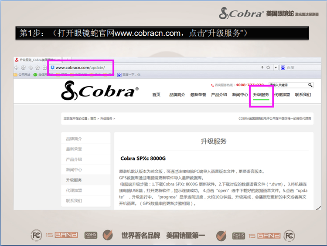Click the 美国销量第一 slogan text
Image resolution: width=327 pixels, height=246 pixels.
pos(186,236)
